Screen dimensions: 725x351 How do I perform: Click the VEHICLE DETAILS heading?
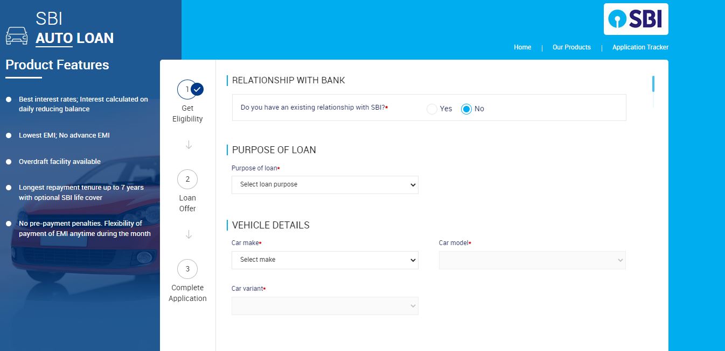(270, 225)
